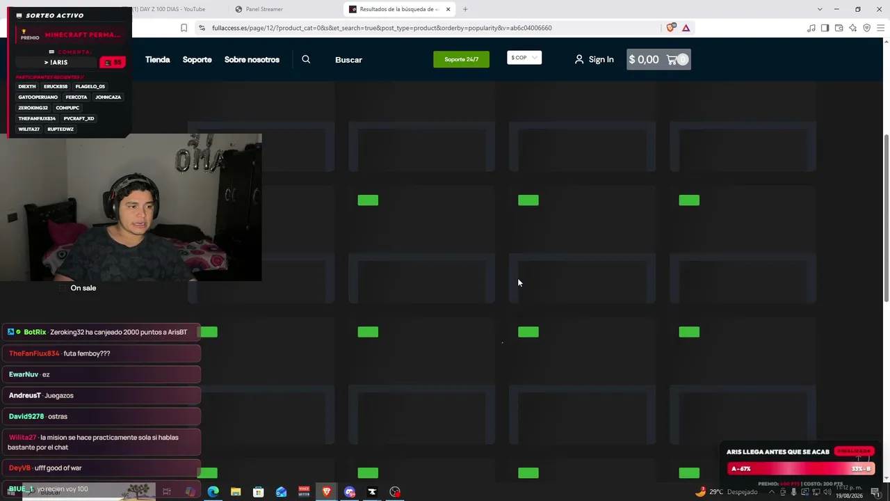Click the Brave browser taskbar icon
Screen dimensions: 890x501
coord(327,492)
